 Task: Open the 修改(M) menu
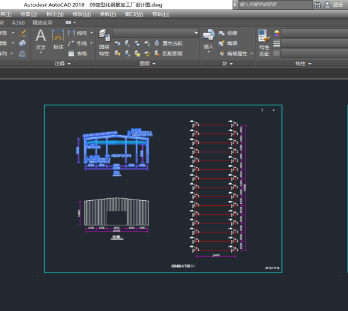click(81, 14)
